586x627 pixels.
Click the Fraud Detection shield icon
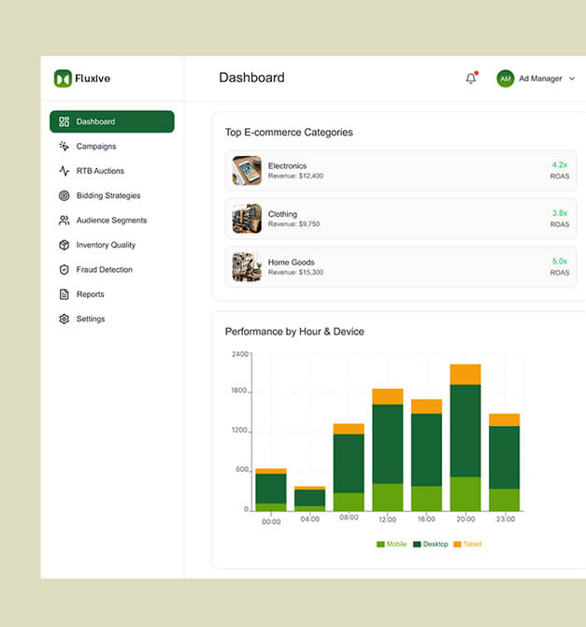click(64, 269)
